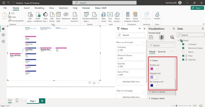
Task: Click the Redo arrow in title bar
Action: 13,3
